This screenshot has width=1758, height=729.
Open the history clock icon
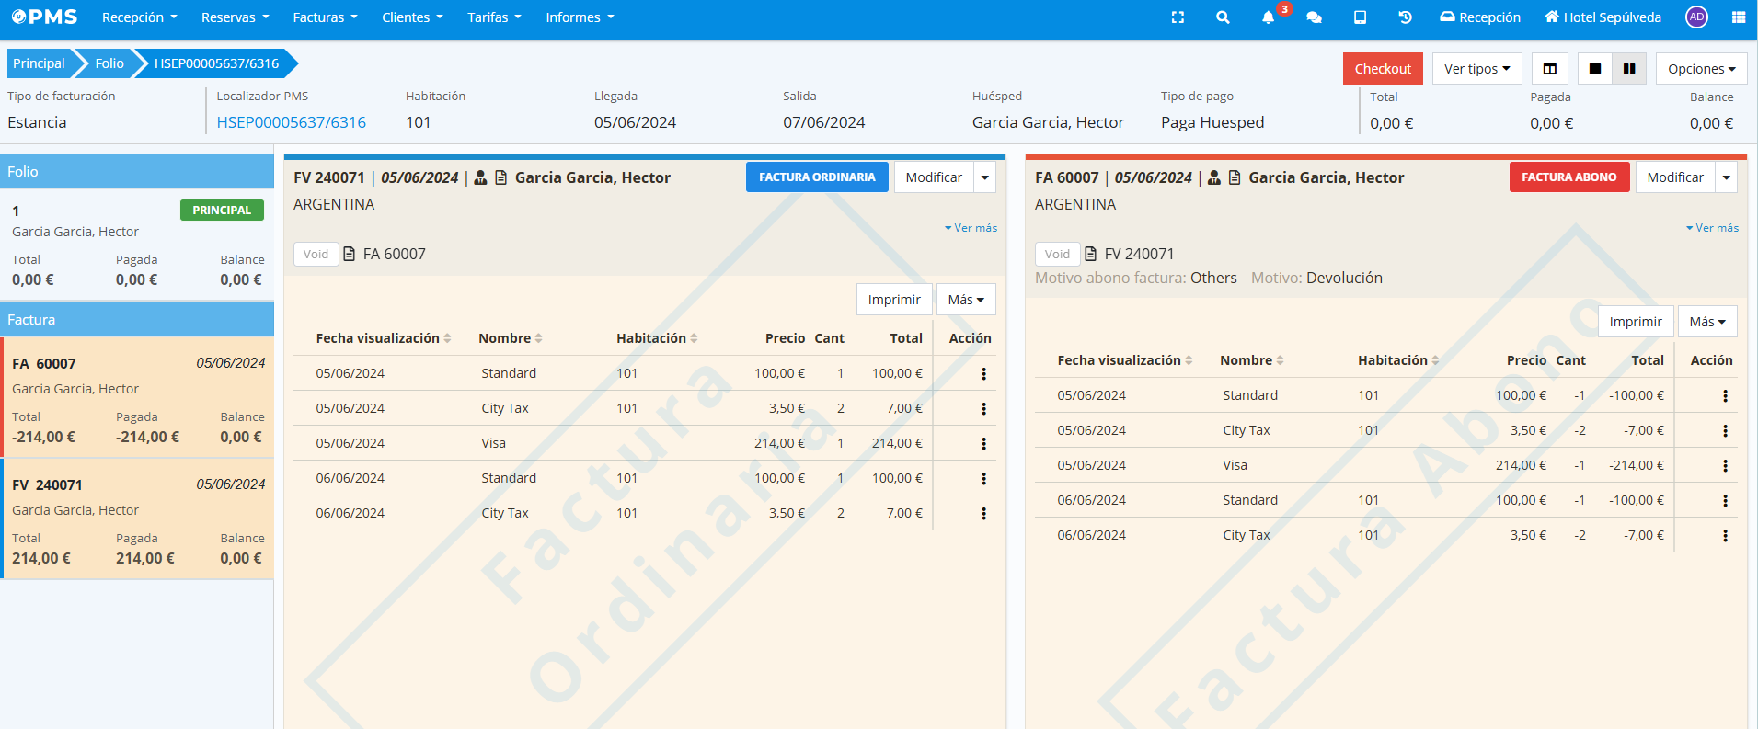[1405, 17]
